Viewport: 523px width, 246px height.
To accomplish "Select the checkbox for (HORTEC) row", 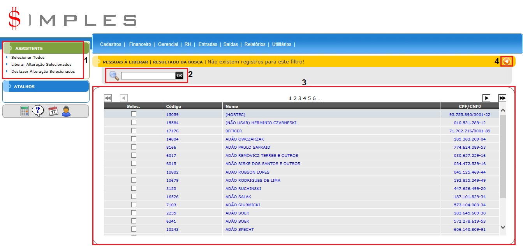I will 134,114.
